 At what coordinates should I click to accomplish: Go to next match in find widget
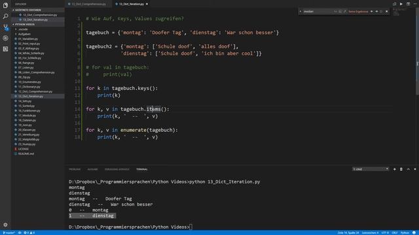(x=376, y=12)
